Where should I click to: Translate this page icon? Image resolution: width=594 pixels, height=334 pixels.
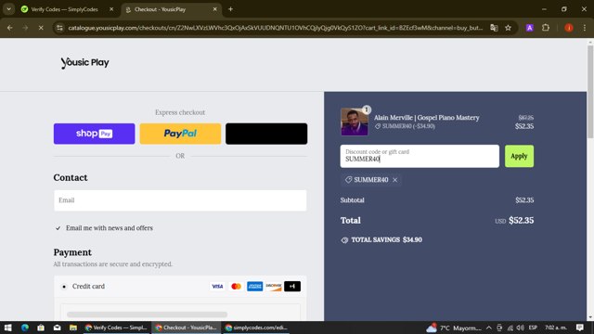[494, 28]
